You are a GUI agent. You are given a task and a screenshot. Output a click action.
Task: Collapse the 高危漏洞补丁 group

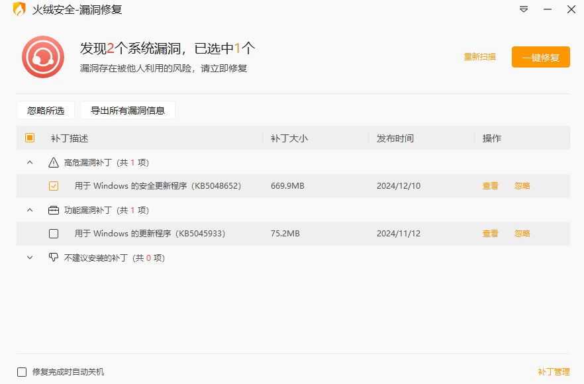click(x=29, y=162)
